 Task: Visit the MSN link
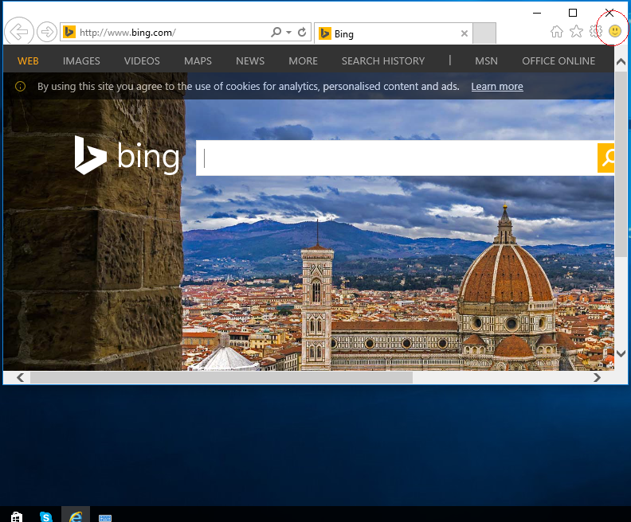[486, 61]
